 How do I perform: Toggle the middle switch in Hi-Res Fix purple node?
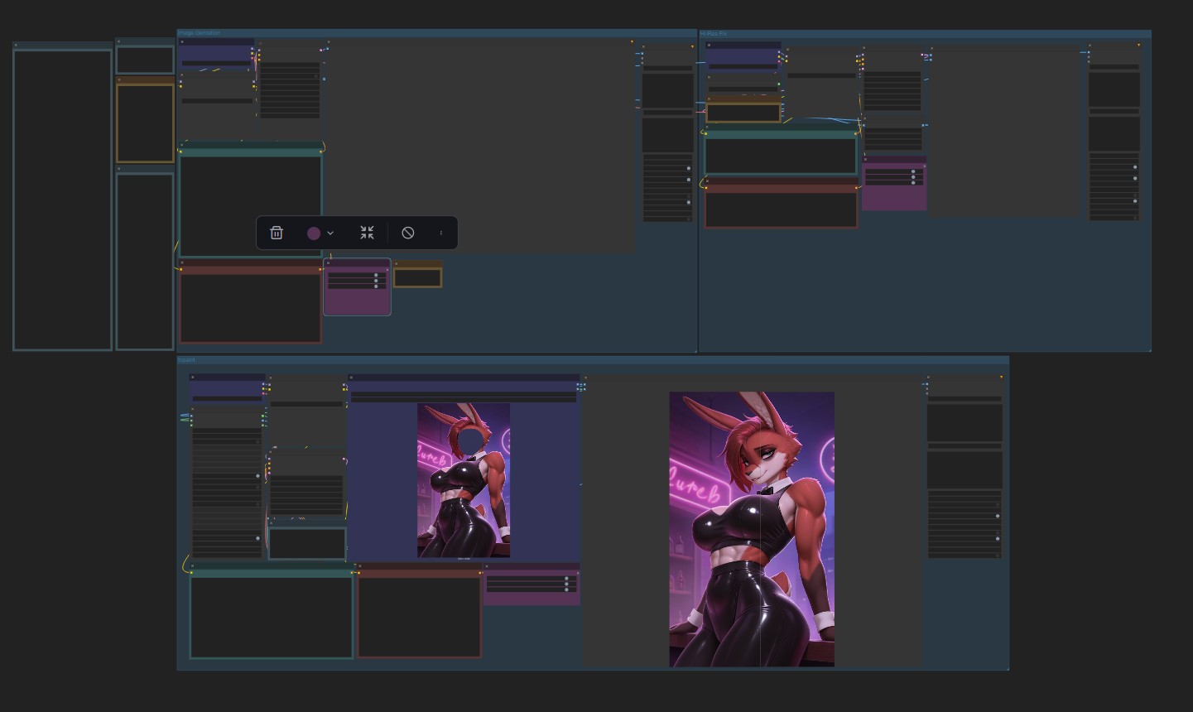913,177
